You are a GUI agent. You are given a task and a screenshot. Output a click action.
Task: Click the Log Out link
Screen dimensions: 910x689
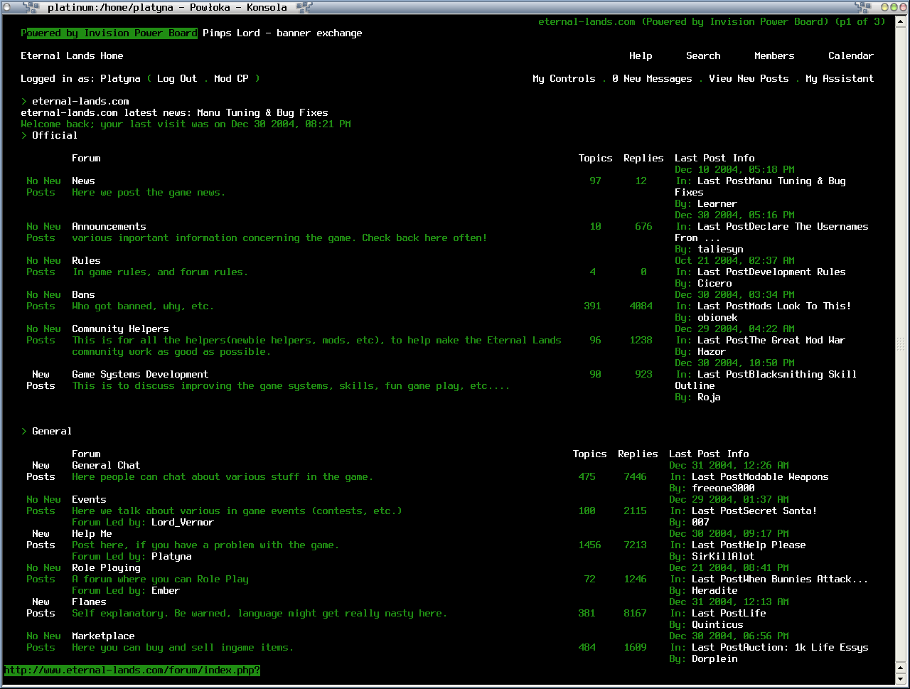point(177,78)
